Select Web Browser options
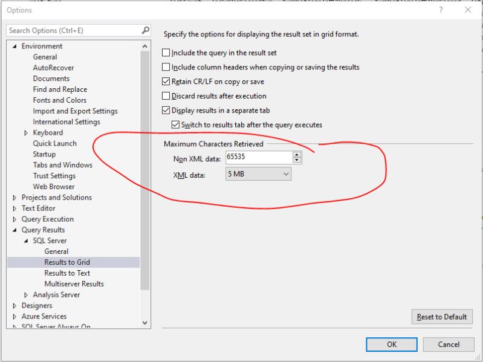 (x=54, y=187)
